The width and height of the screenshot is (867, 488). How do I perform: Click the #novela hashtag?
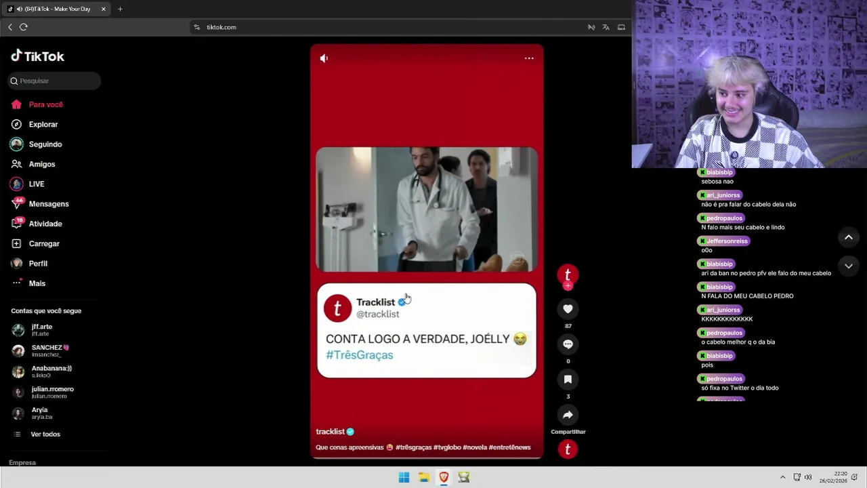pyautogui.click(x=475, y=447)
